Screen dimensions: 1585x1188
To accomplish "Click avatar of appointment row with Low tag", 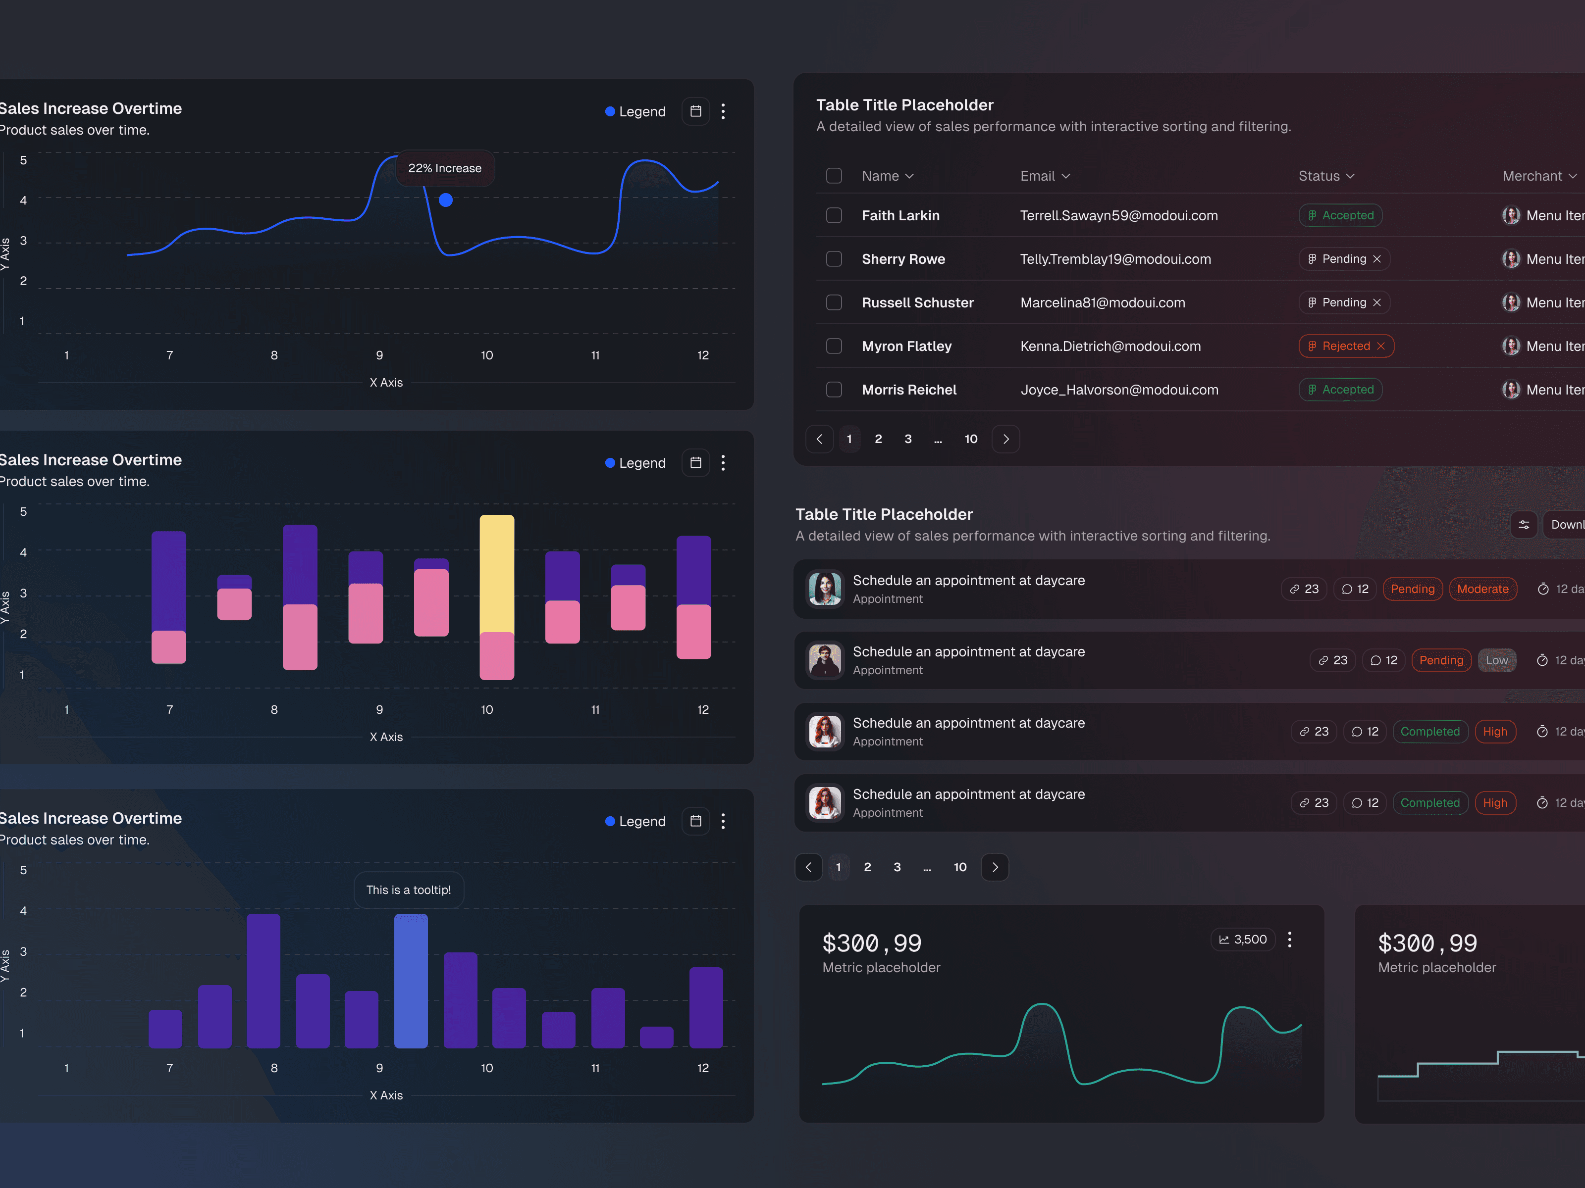I will click(x=826, y=660).
